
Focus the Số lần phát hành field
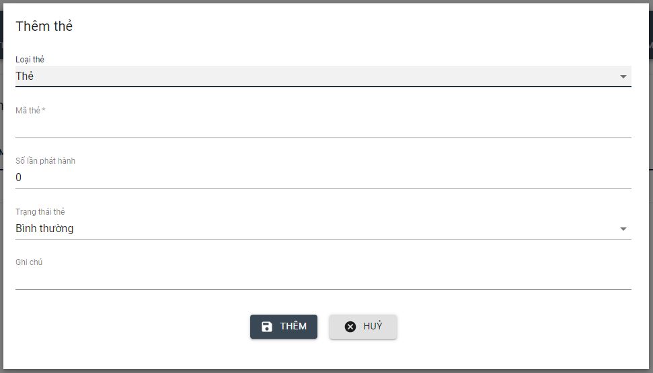(323, 178)
